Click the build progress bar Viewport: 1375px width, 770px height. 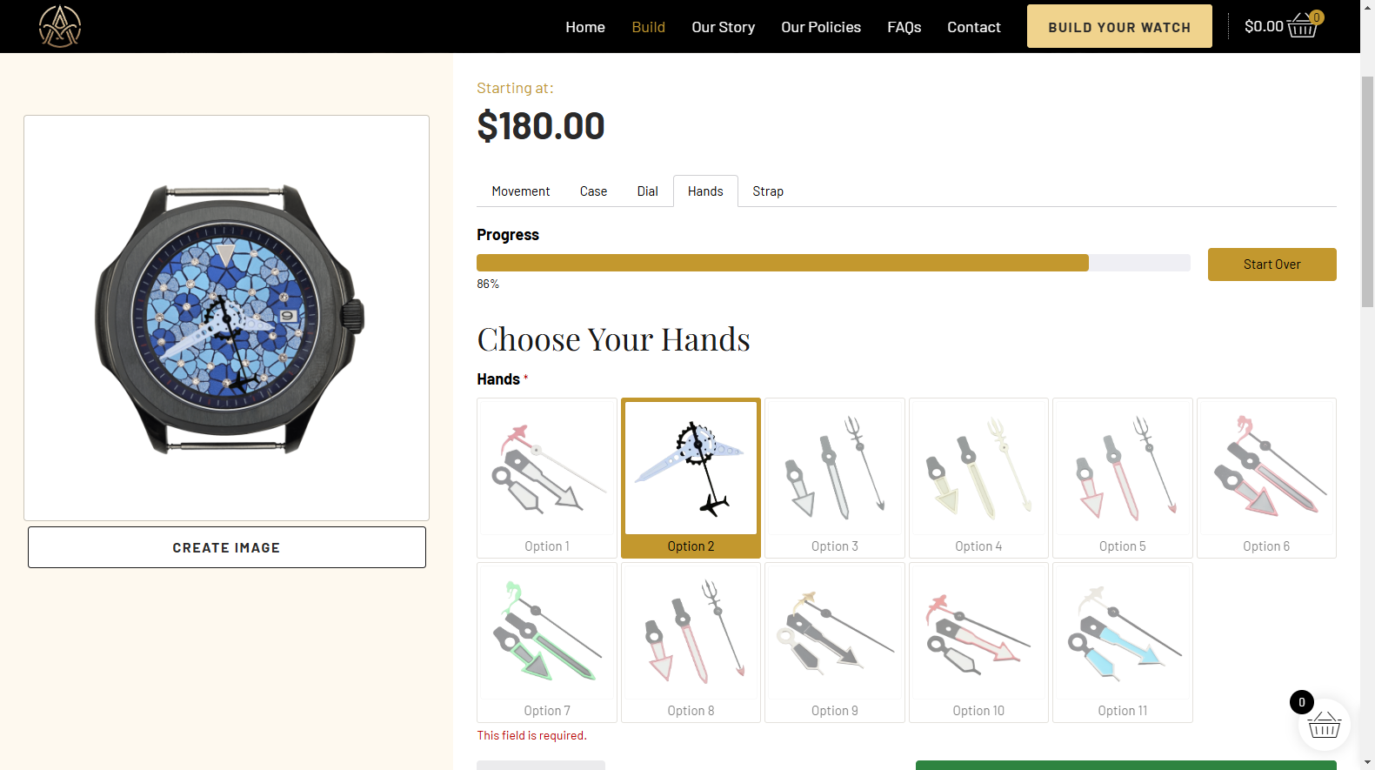pyautogui.click(x=833, y=263)
